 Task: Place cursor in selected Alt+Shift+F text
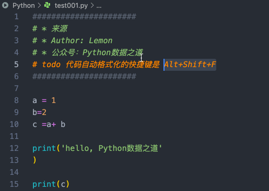click(x=190, y=65)
